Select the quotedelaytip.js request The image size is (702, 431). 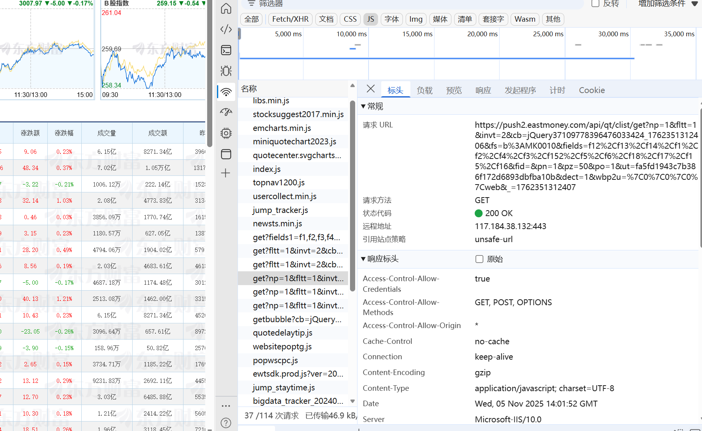click(293, 333)
